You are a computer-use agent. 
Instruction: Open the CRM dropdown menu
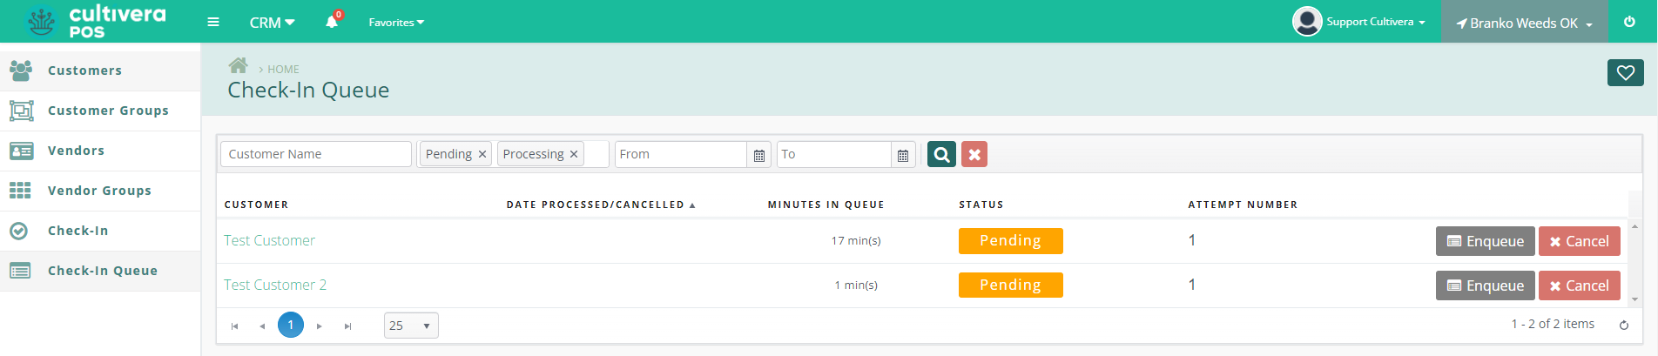(272, 23)
